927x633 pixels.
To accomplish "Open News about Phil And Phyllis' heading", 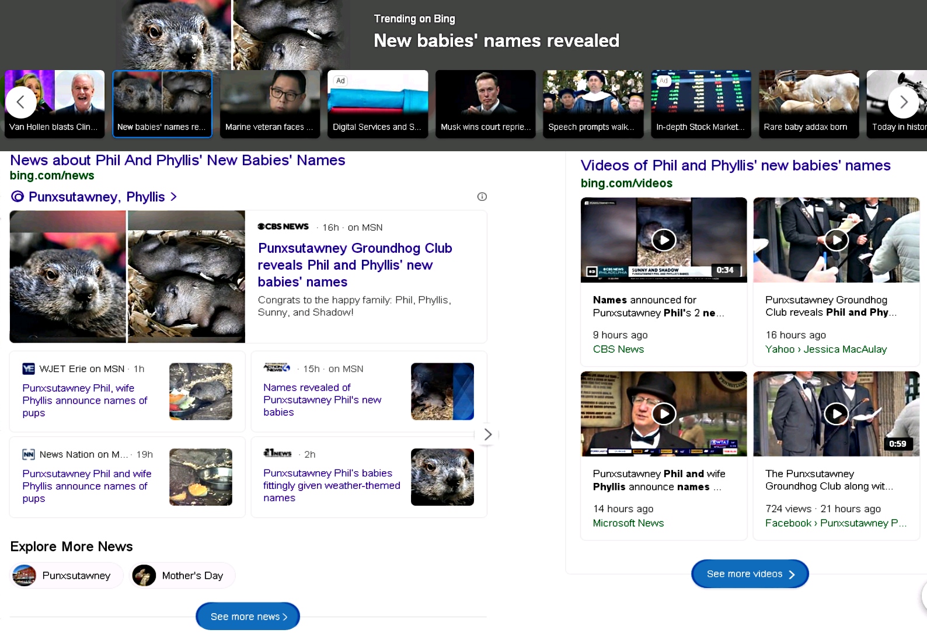I will click(x=177, y=160).
